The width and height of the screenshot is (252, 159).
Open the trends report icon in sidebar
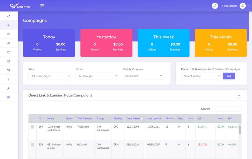[9, 43]
